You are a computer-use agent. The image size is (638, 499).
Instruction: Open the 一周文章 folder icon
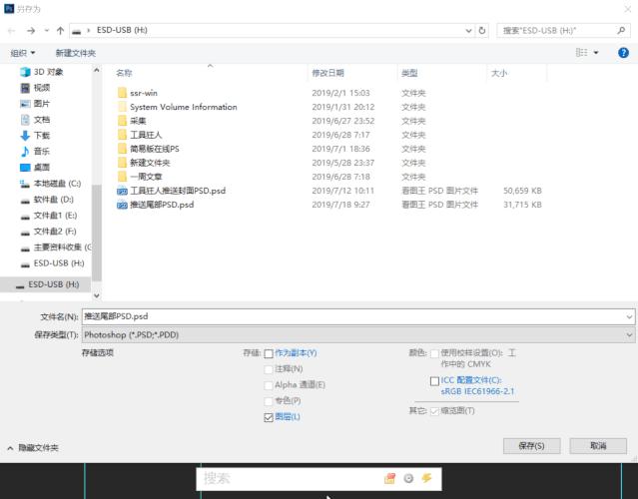[122, 177]
